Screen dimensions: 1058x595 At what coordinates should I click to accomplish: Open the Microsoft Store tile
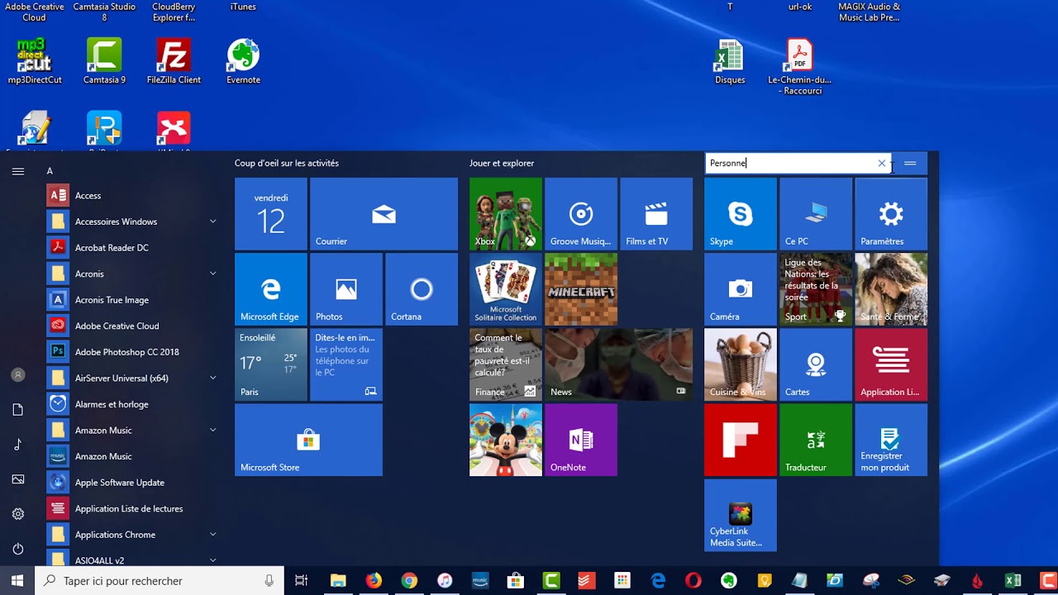pos(308,440)
